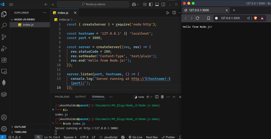Image resolution: width=271 pixels, height=139 pixels.
Task: Toggle the bottom panel layout button
Action: click(x=157, y=5)
